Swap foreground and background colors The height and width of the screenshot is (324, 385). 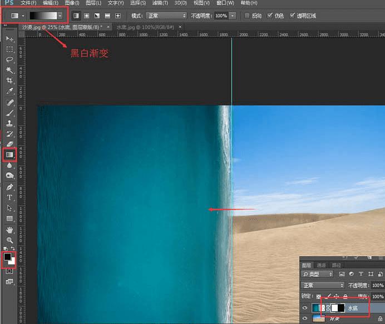pos(13,249)
